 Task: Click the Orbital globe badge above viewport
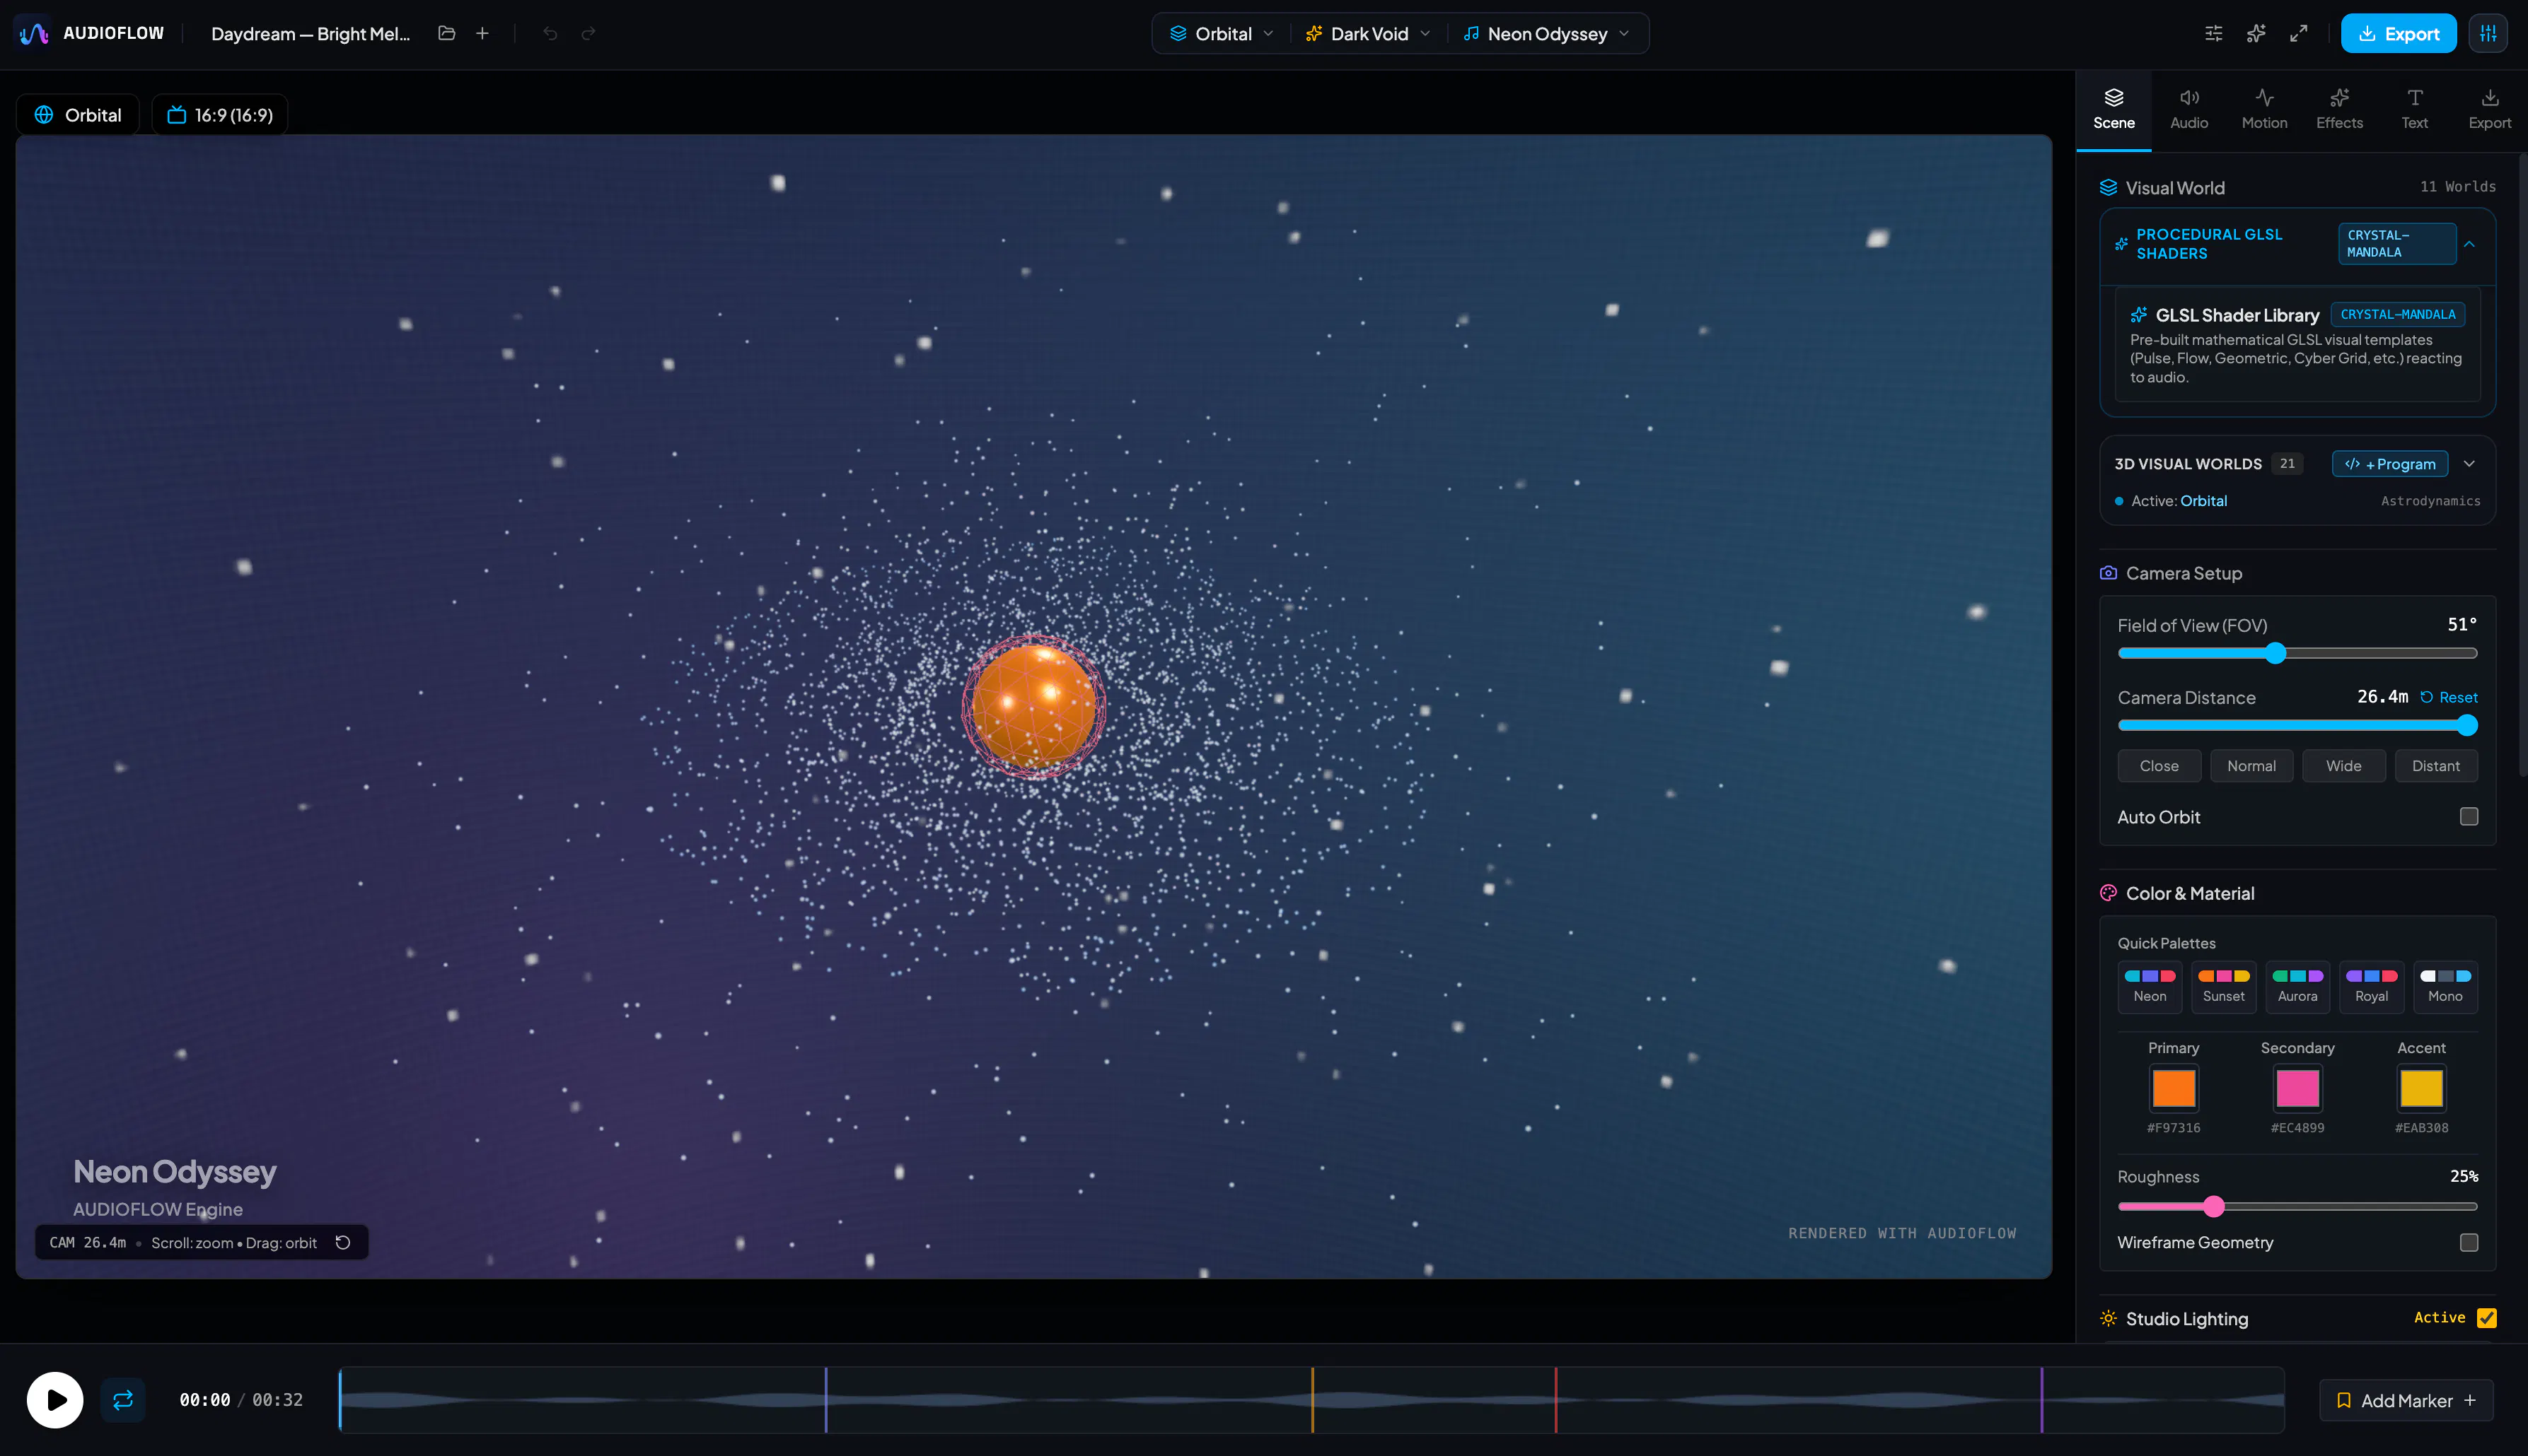(78, 115)
